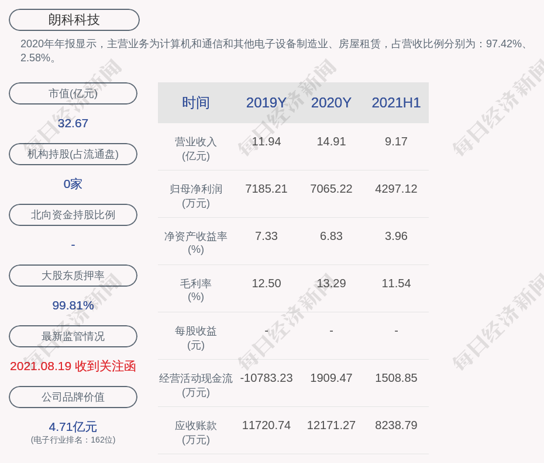The width and height of the screenshot is (544, 463).
Task: Select cash flow value 1508.85
Action: pyautogui.click(x=396, y=378)
